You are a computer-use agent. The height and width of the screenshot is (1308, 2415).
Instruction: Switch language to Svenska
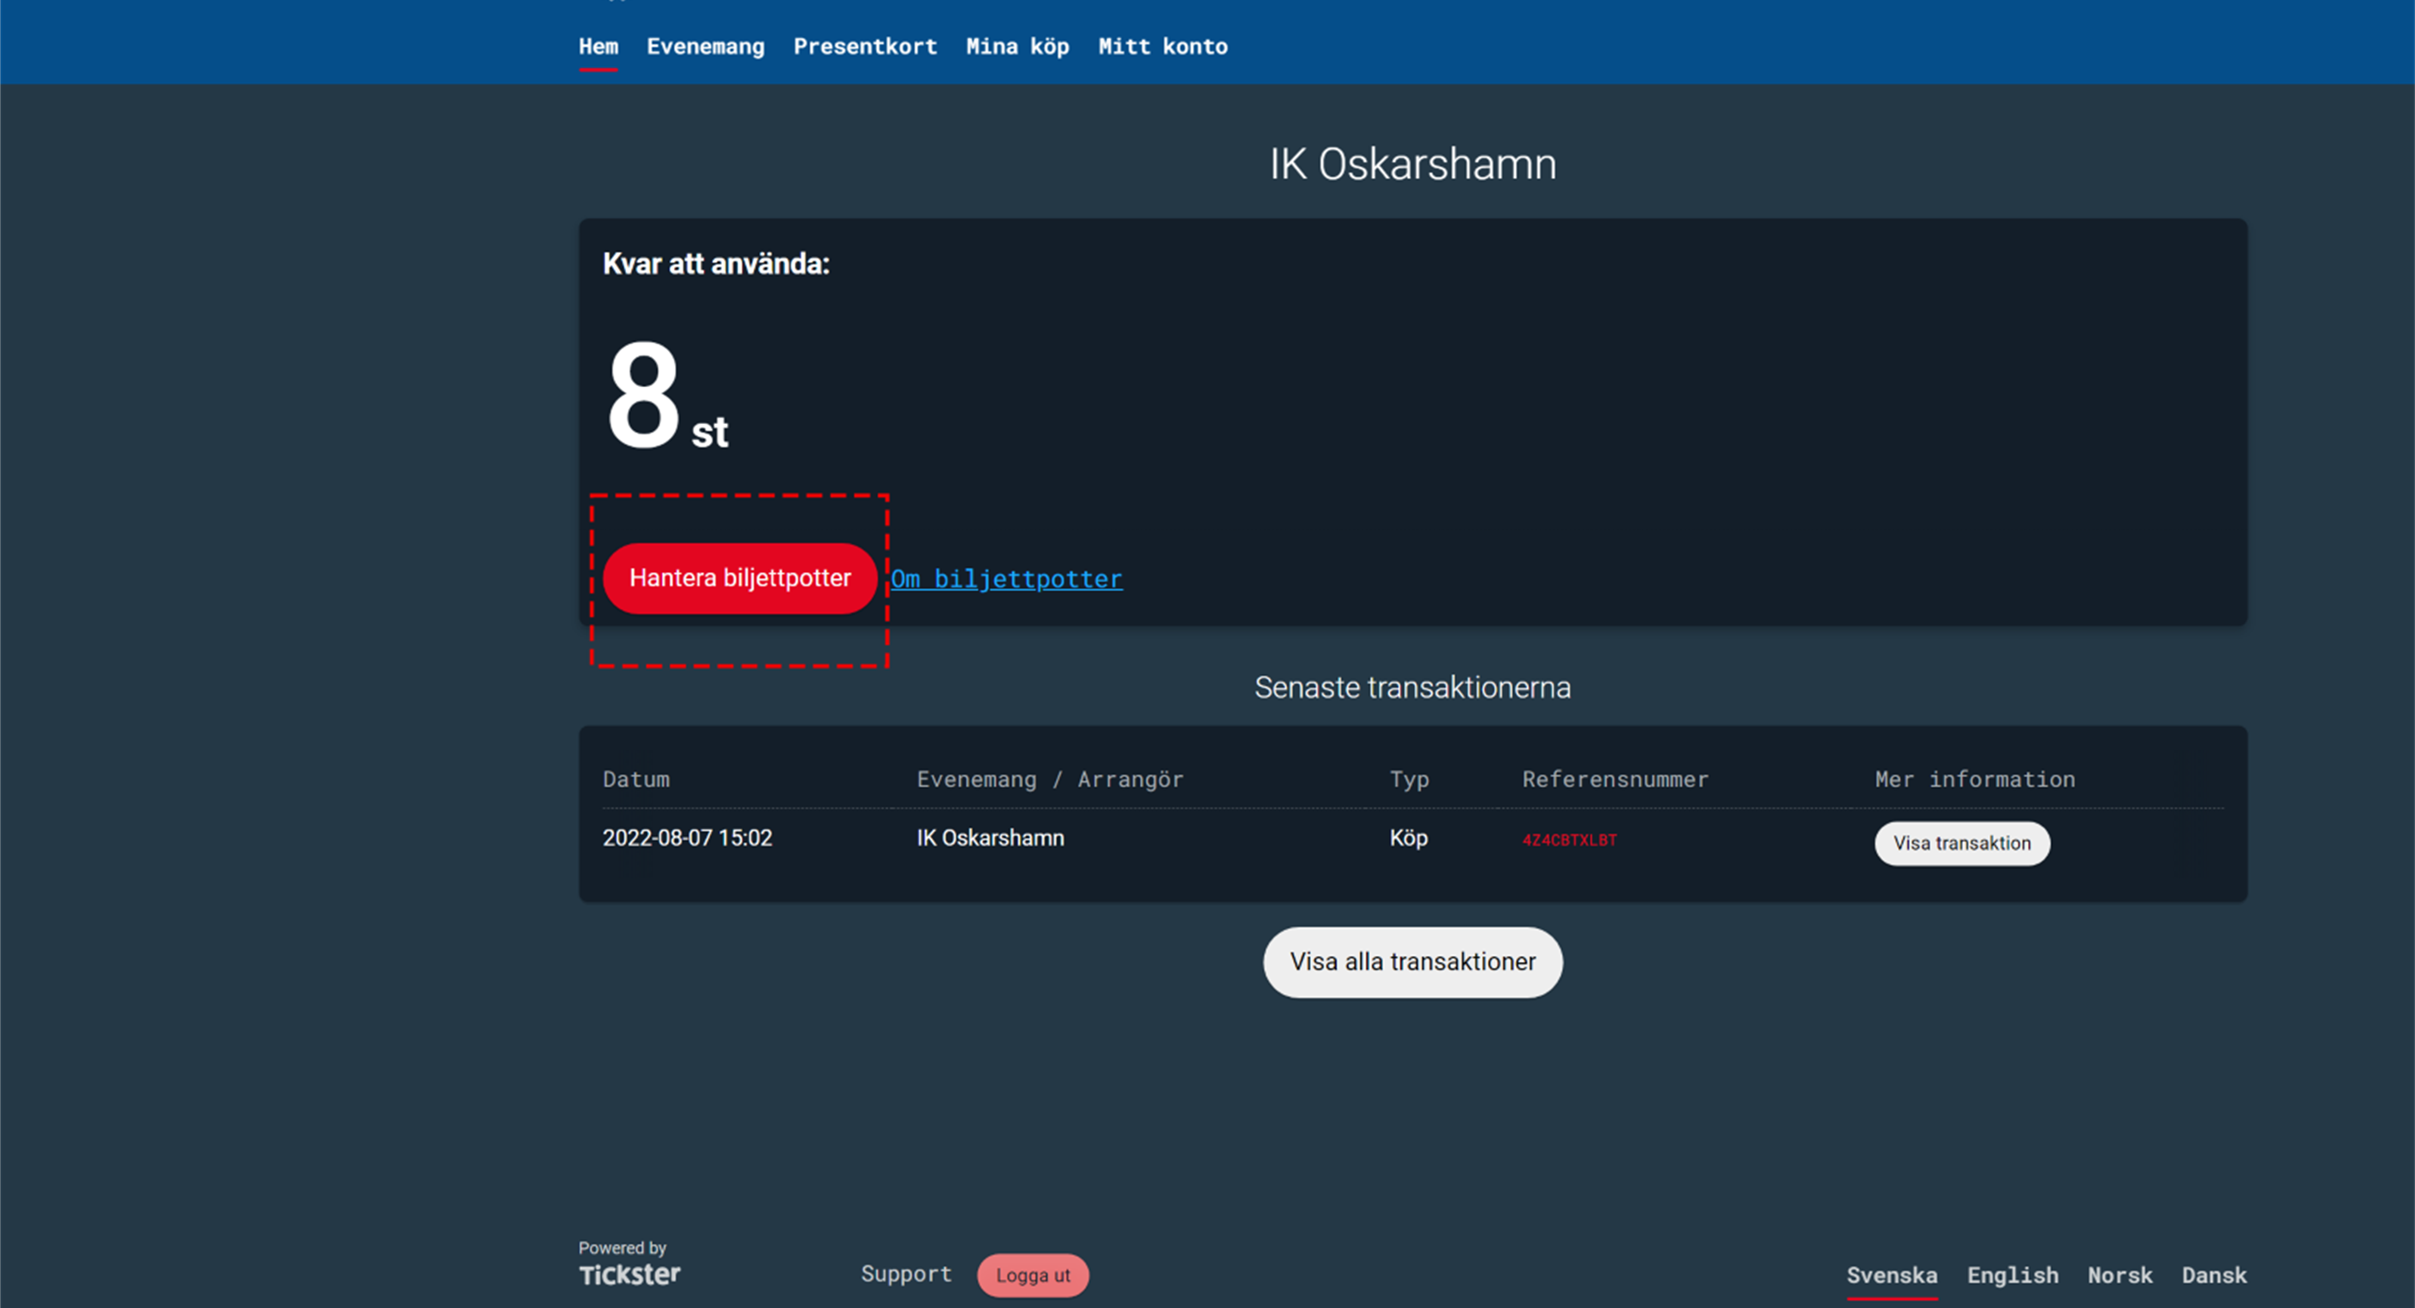(x=1891, y=1276)
